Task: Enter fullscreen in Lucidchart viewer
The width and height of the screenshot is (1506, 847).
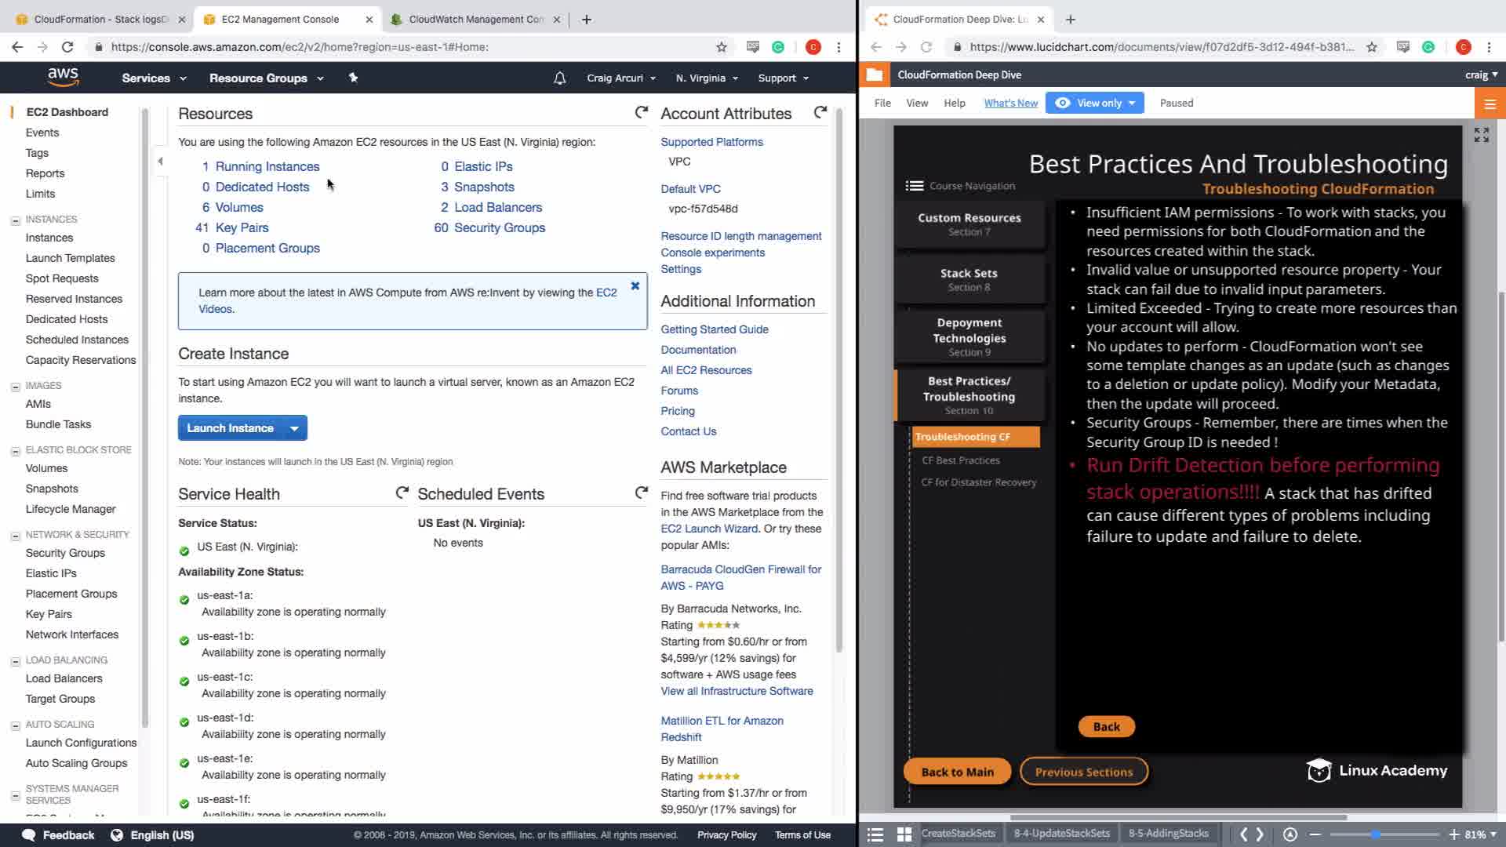Action: click(x=1481, y=136)
